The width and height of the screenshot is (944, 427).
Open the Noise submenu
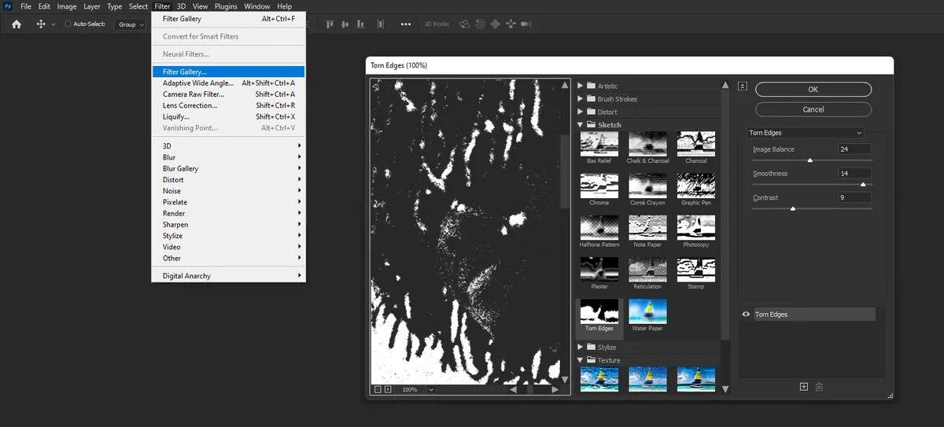[228, 191]
